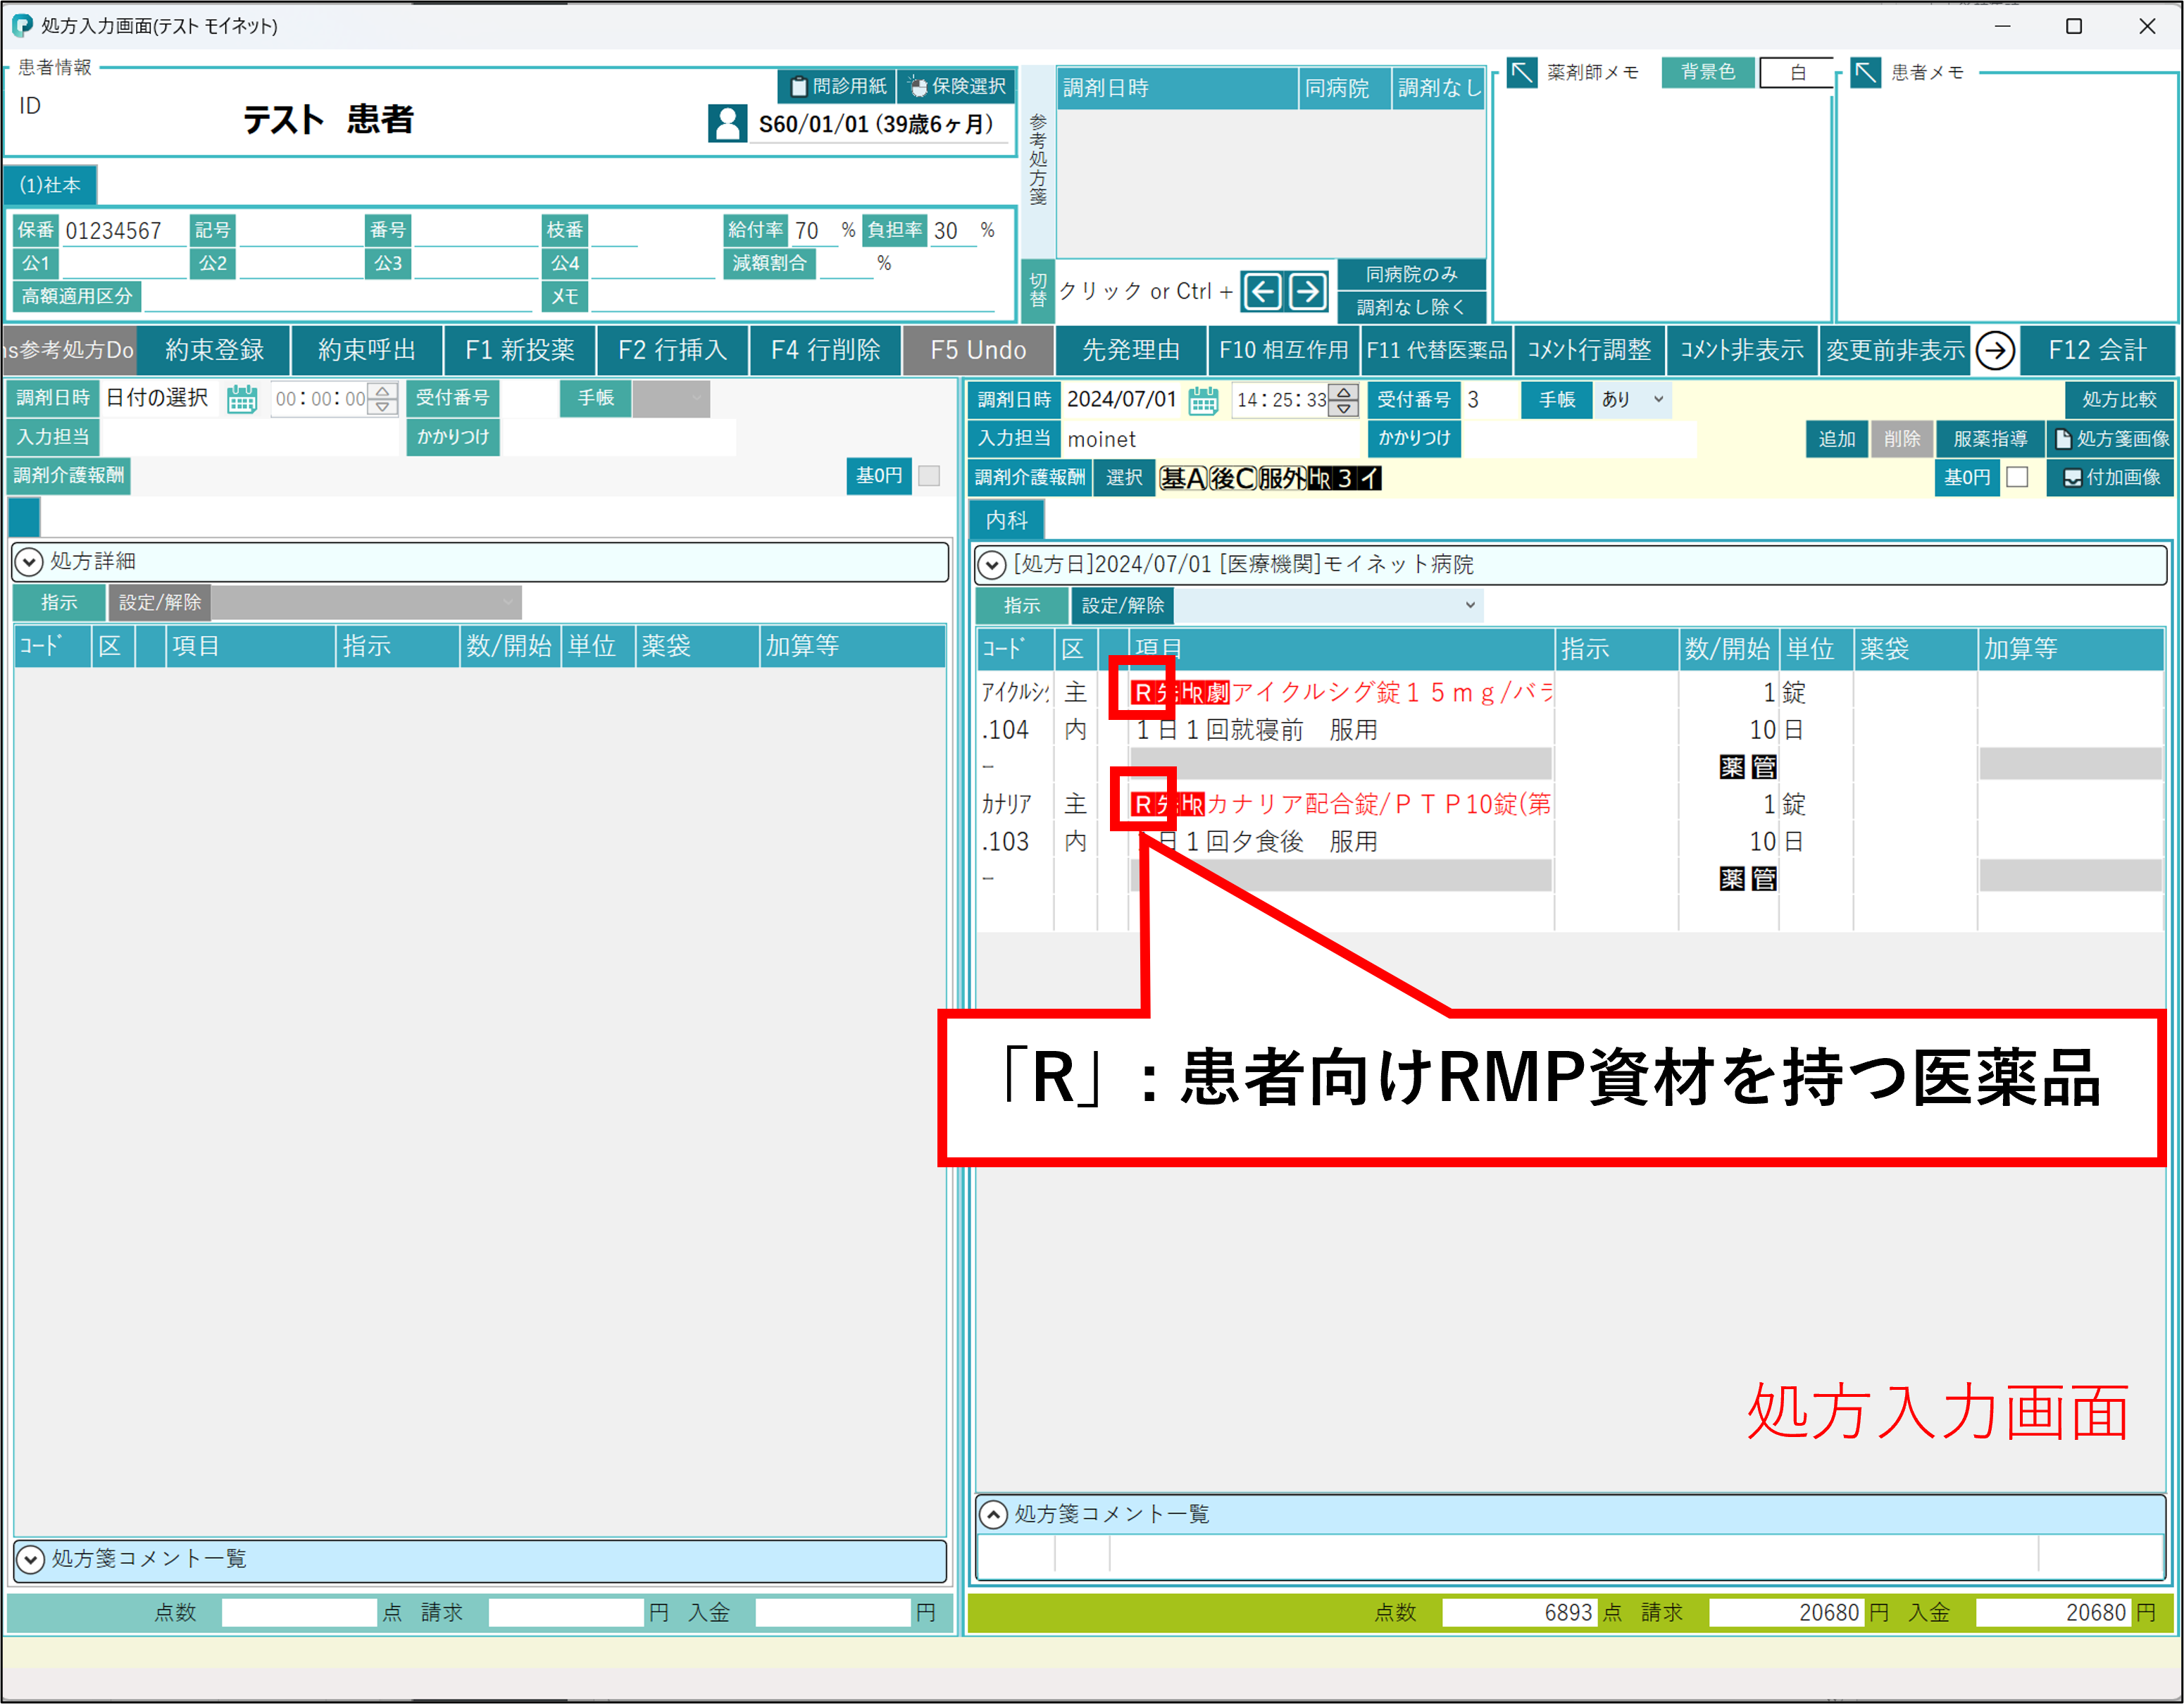Click the 管 badge in アイクルシグ row

coord(1764,767)
